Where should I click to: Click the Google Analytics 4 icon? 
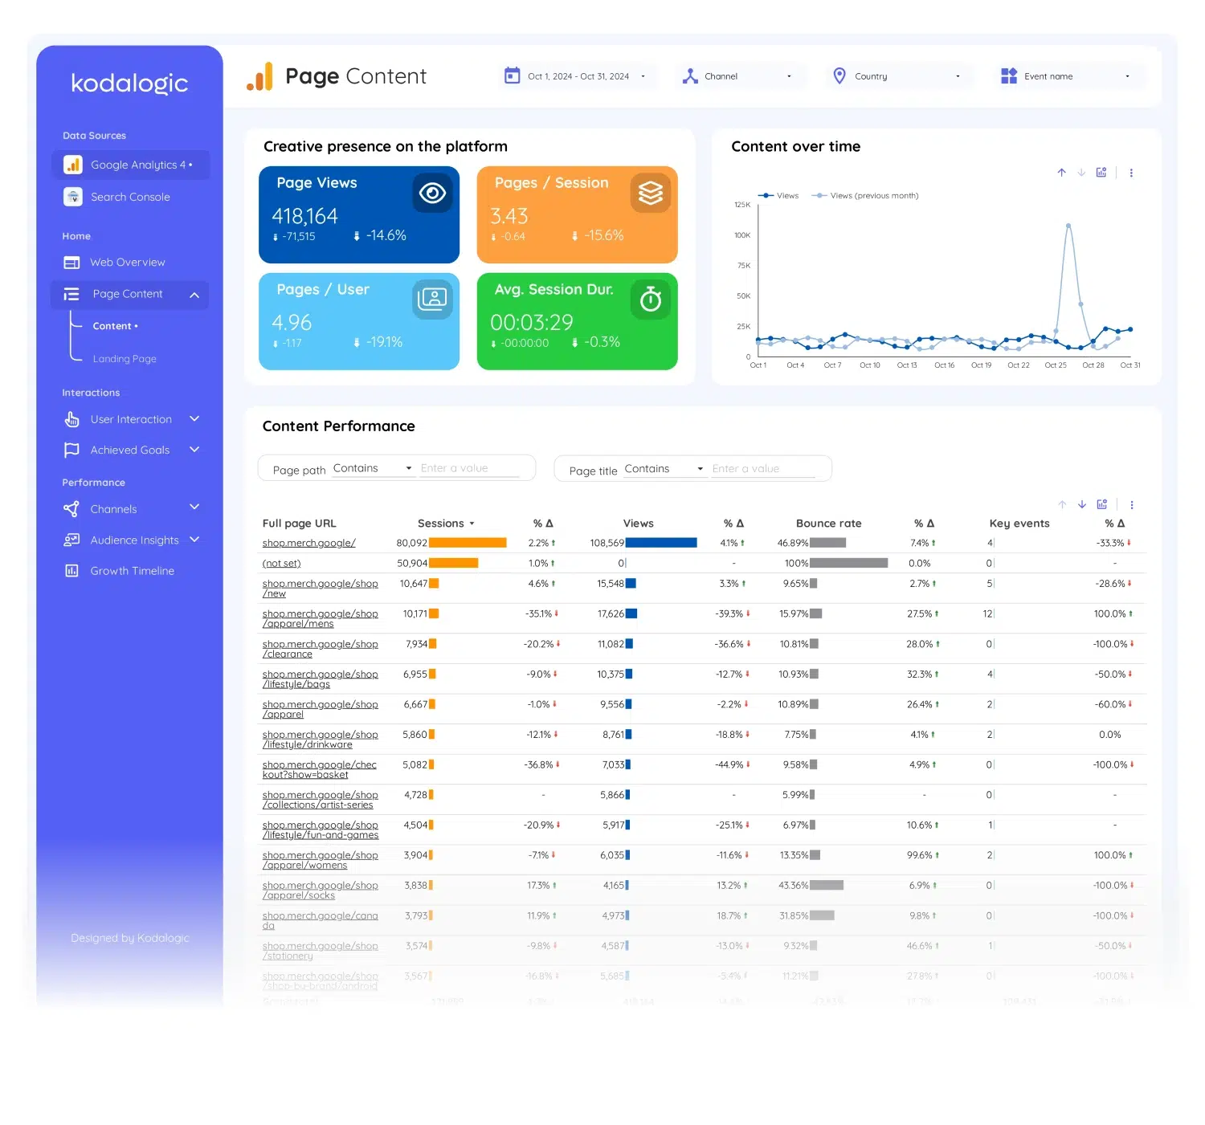73,165
